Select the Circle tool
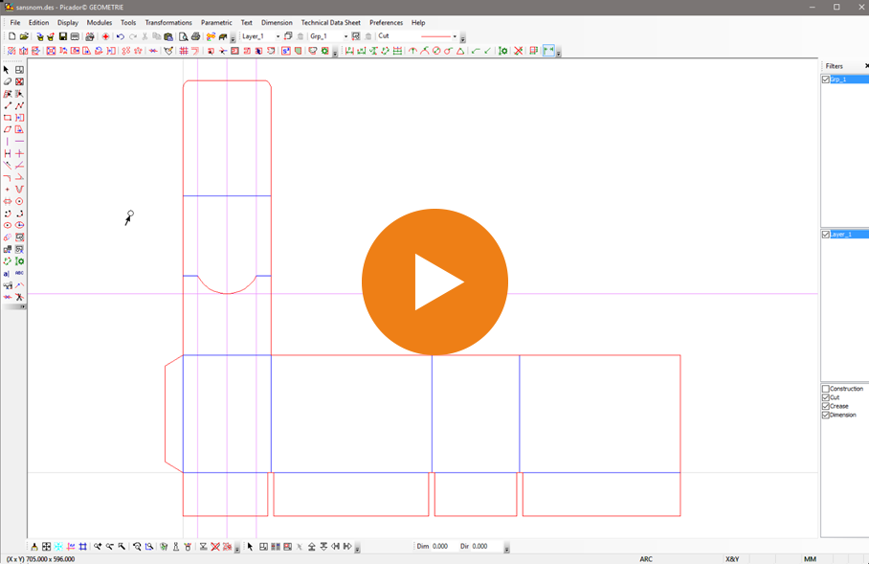The height and width of the screenshot is (564, 869). pyautogui.click(x=19, y=201)
